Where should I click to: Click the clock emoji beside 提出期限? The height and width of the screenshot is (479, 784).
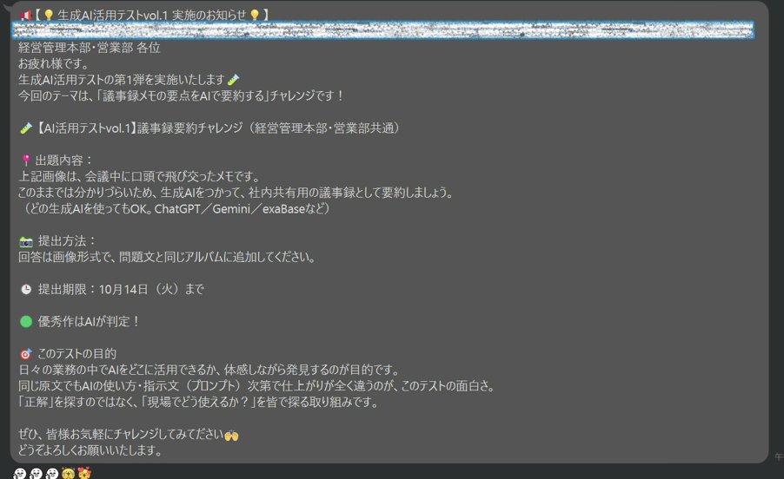click(25, 290)
